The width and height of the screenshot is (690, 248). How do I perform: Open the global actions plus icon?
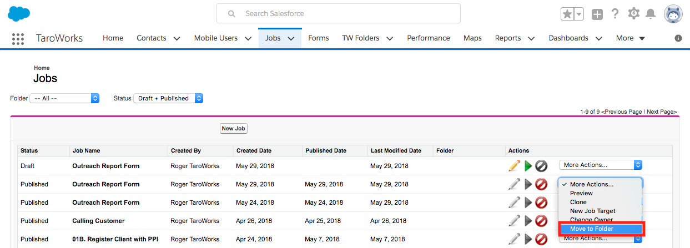(x=597, y=14)
